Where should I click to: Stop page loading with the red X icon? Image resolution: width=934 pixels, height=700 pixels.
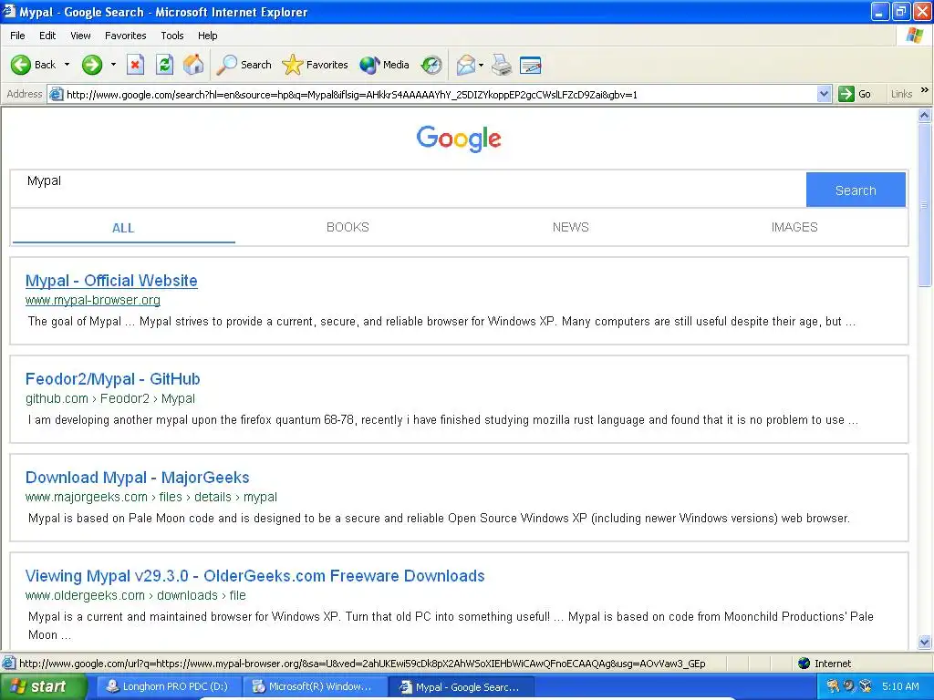136,65
